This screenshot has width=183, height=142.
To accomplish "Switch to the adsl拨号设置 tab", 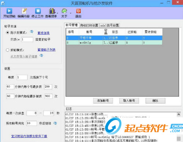I will [109, 25].
